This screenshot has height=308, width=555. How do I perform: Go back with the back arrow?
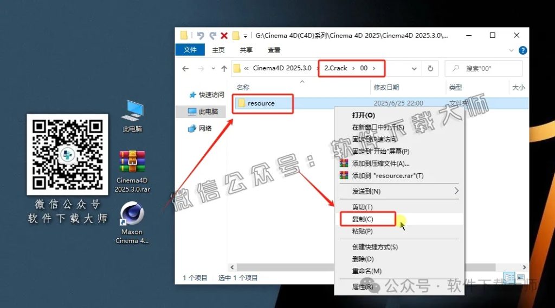[185, 69]
